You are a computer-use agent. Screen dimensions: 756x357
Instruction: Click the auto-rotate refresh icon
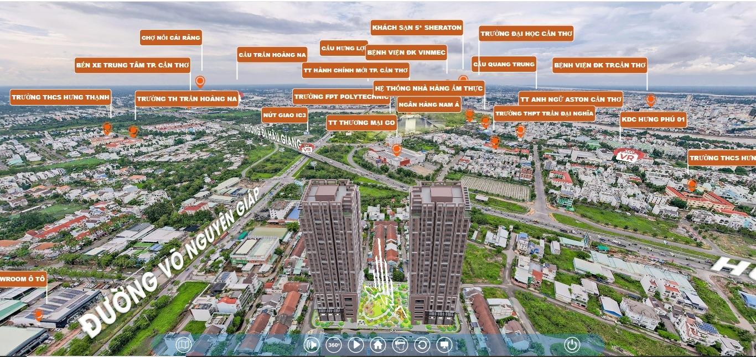(422, 345)
